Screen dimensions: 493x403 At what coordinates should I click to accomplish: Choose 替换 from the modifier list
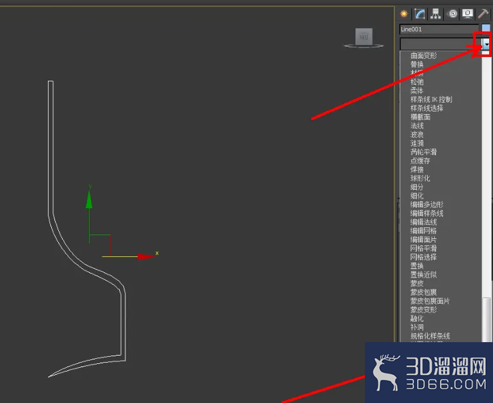[x=417, y=65]
